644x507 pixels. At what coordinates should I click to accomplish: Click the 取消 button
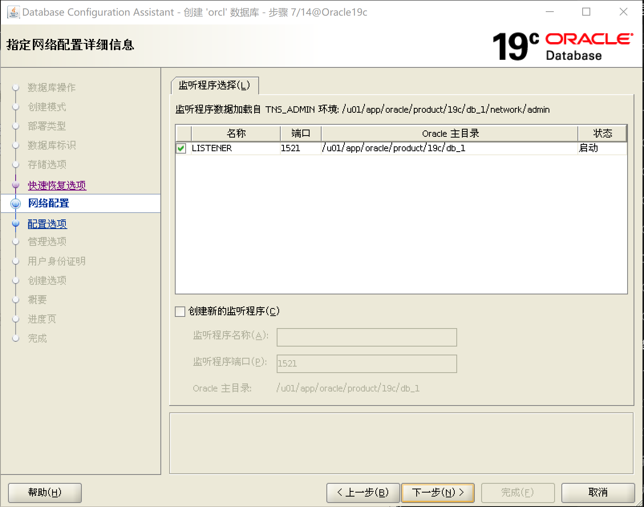coord(598,493)
